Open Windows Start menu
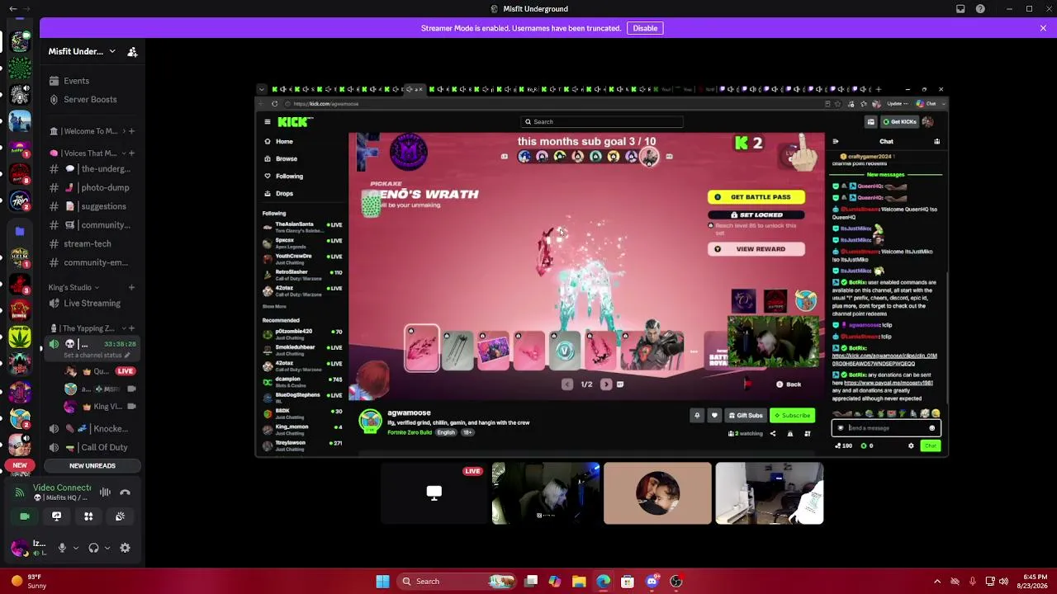The width and height of the screenshot is (1057, 594). 382,582
